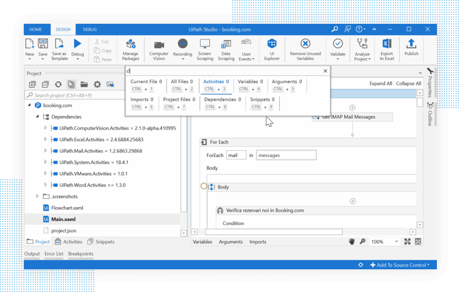The width and height of the screenshot is (459, 292).
Task: Refresh the Project panel
Action: pyautogui.click(x=58, y=84)
